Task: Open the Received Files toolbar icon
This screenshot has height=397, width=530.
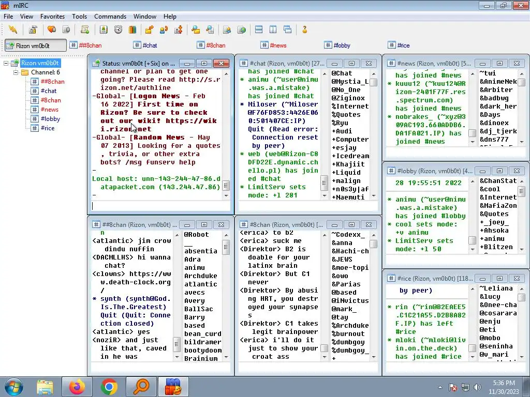Action: [x=195, y=29]
